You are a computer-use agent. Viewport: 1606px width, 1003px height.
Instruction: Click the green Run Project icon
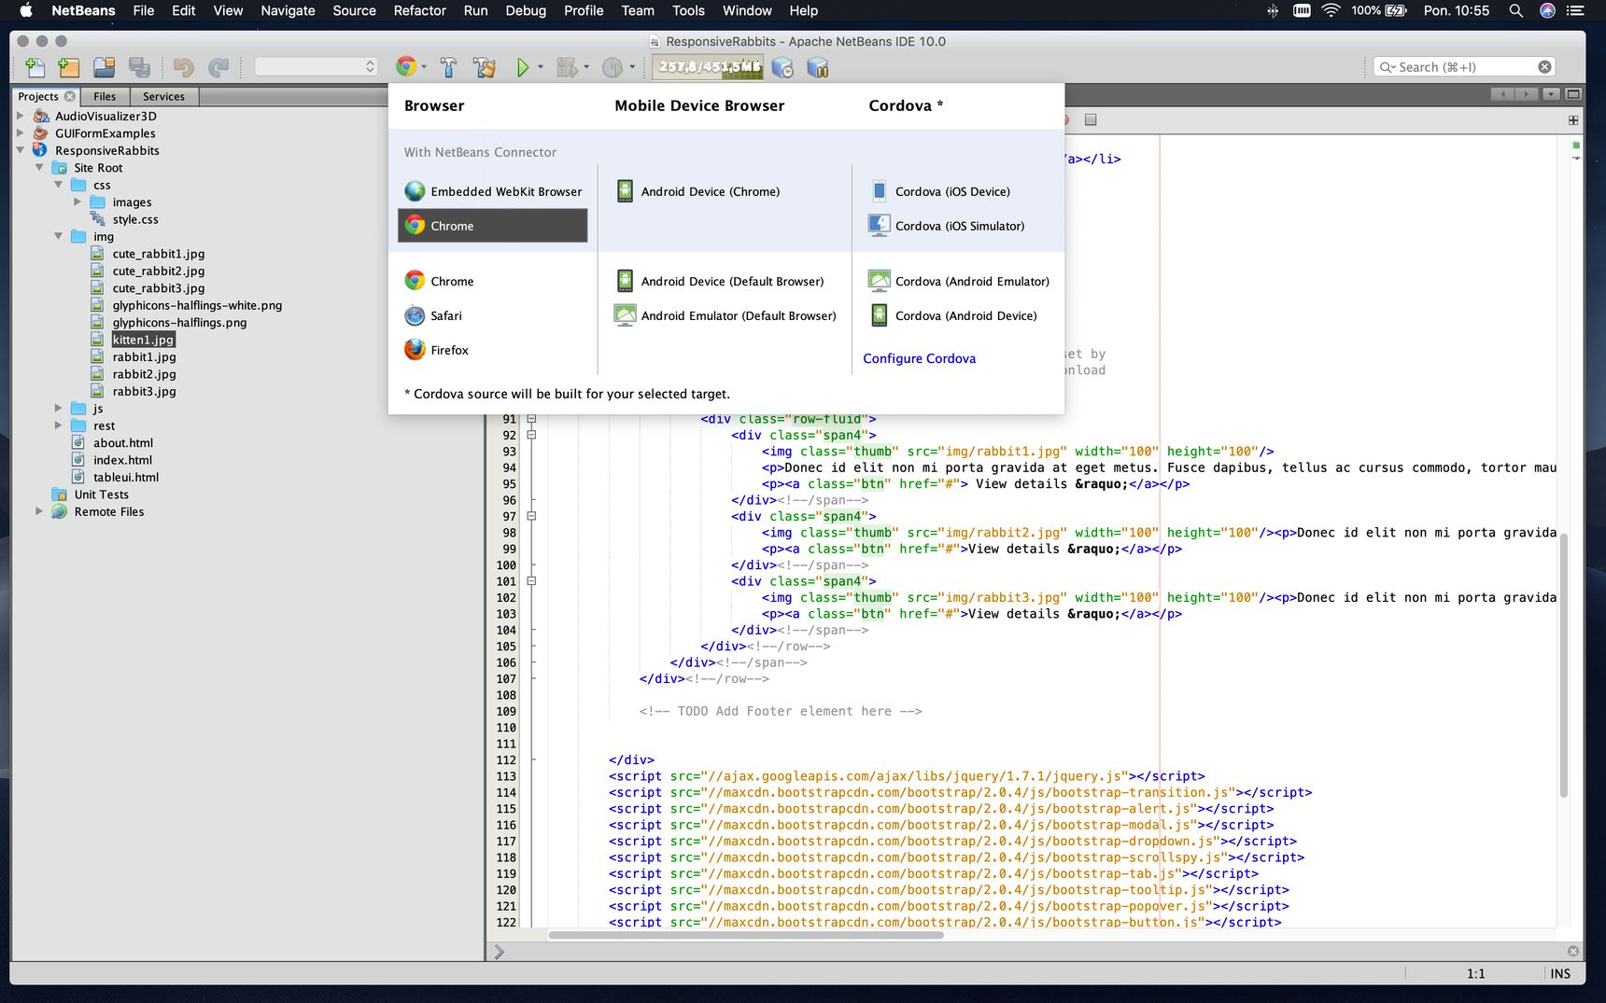coord(523,67)
